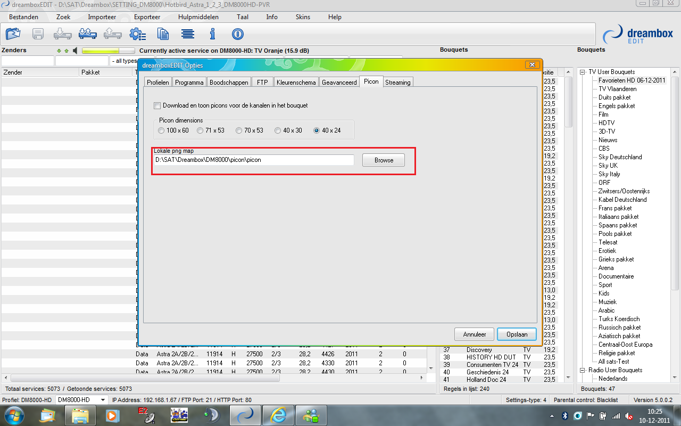
Task: Show hidden system tray icons
Action: point(552,415)
